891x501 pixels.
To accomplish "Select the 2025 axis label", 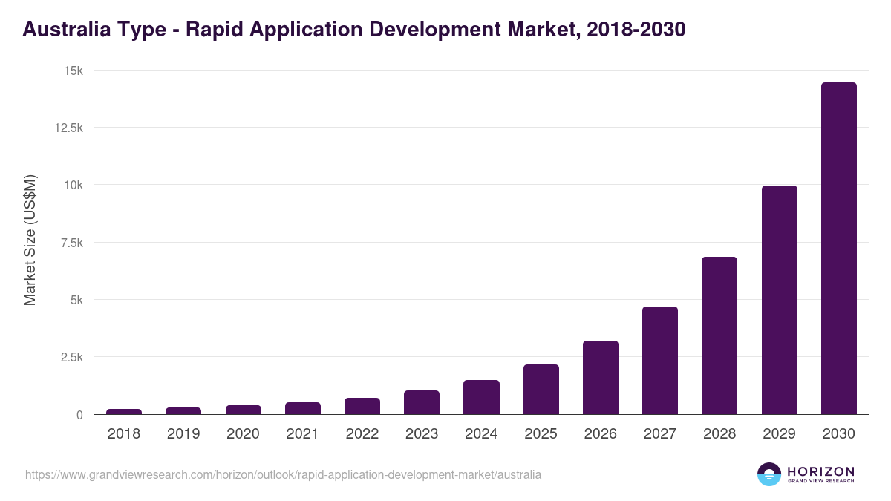I will (x=541, y=433).
